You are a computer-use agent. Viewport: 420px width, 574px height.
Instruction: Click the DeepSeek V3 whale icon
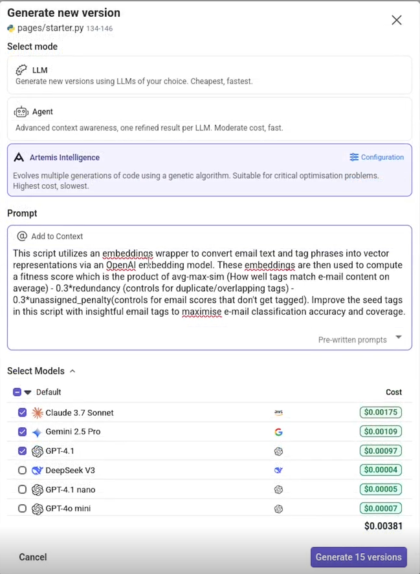click(x=38, y=471)
